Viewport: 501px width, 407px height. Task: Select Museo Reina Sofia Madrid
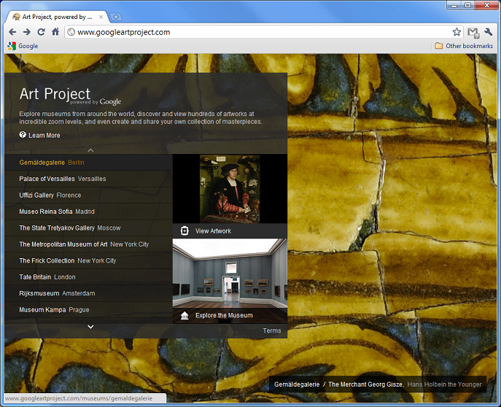[x=88, y=212]
